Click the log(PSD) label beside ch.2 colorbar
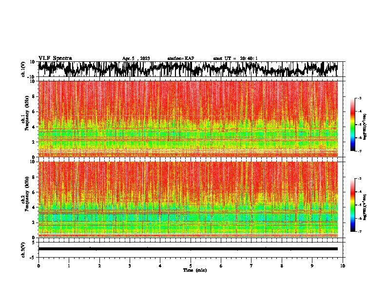The width and height of the screenshot is (386, 298). point(365,207)
